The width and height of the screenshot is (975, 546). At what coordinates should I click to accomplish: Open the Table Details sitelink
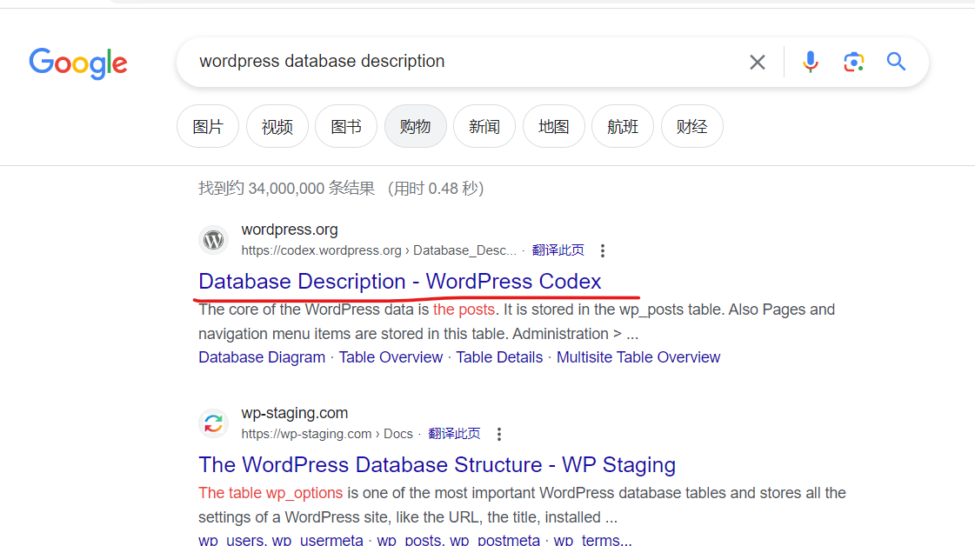[x=499, y=357]
